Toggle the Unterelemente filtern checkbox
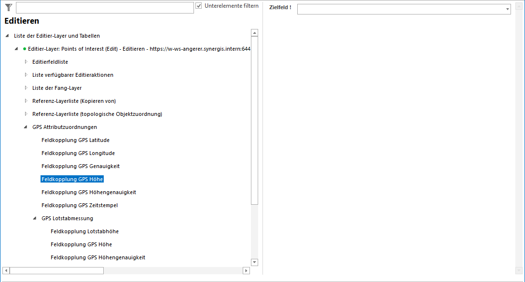525x282 pixels. [x=198, y=6]
